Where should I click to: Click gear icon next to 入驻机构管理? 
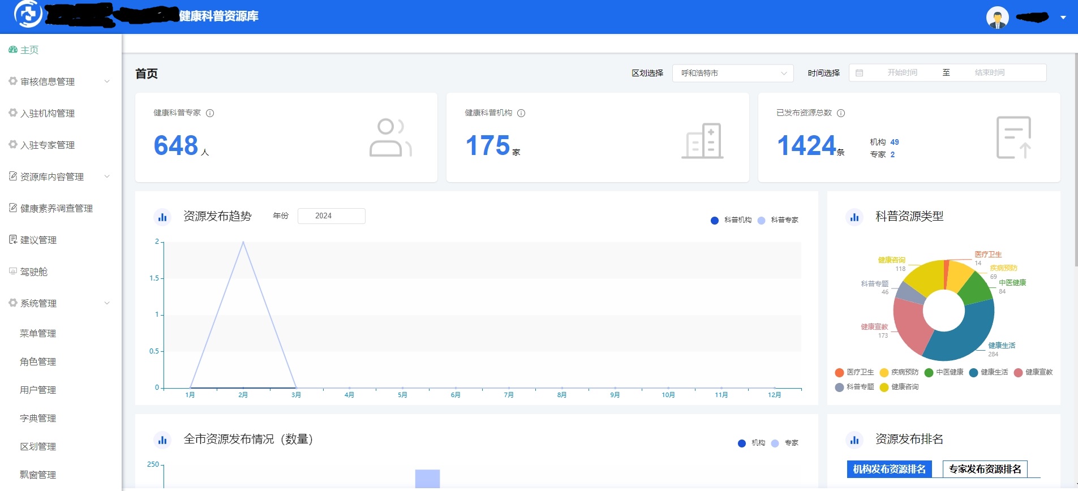tap(13, 113)
